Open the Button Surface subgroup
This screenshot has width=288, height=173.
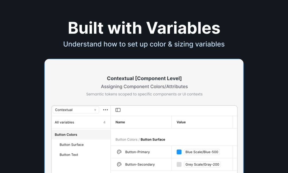point(72,145)
